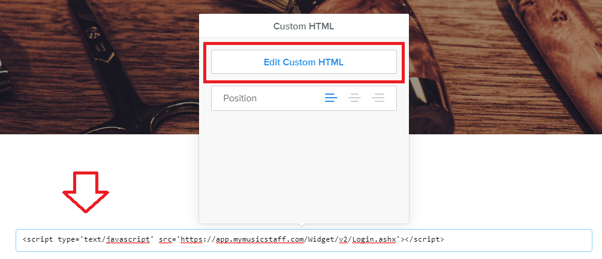Viewport: 602px width, 259px height.
Task: Click inside the script code input field
Action: coord(303,240)
